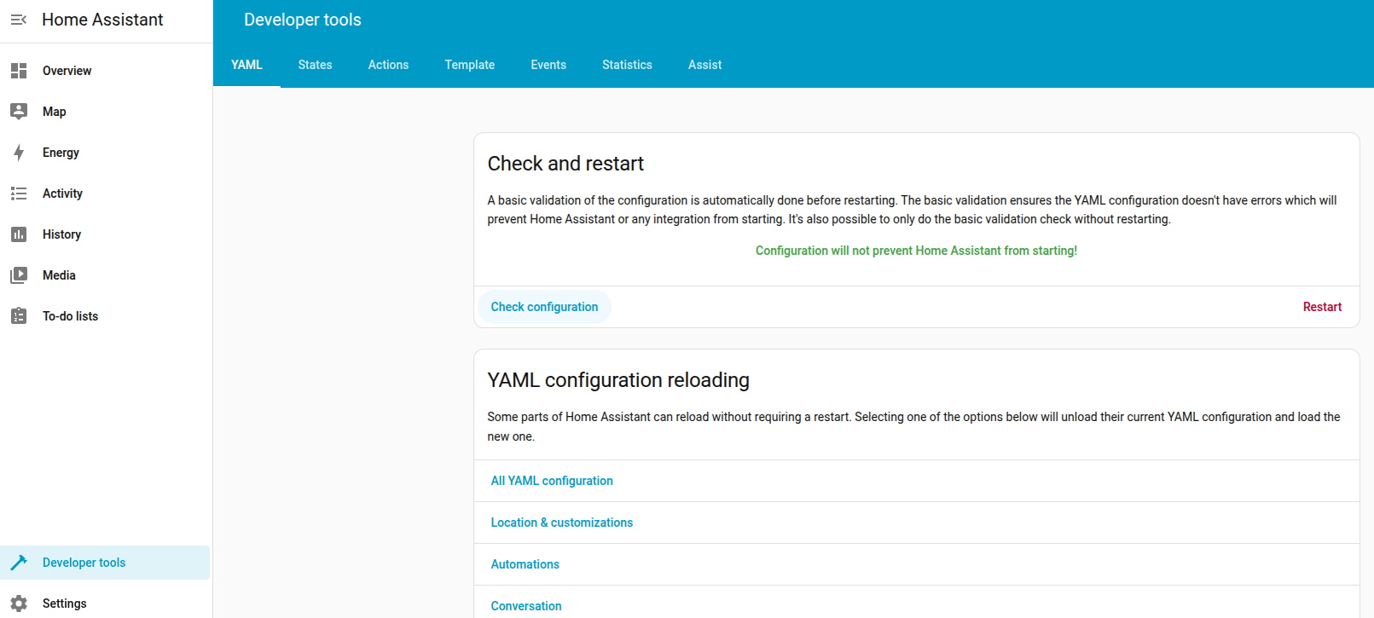1374x618 pixels.
Task: Open the Statistics tab
Action: click(627, 65)
